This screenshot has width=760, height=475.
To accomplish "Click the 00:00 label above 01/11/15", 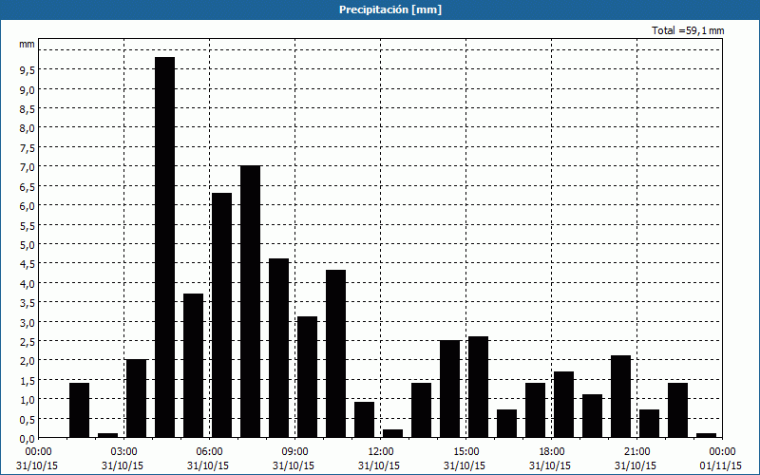I will [x=722, y=452].
